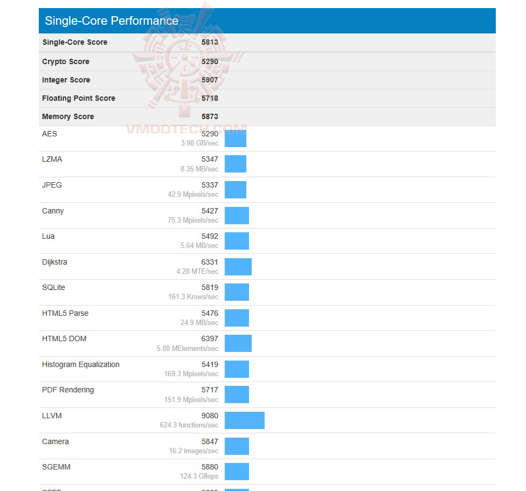The height and width of the screenshot is (491, 526).
Task: Click the Crypto Score value 5290
Action: 210,62
